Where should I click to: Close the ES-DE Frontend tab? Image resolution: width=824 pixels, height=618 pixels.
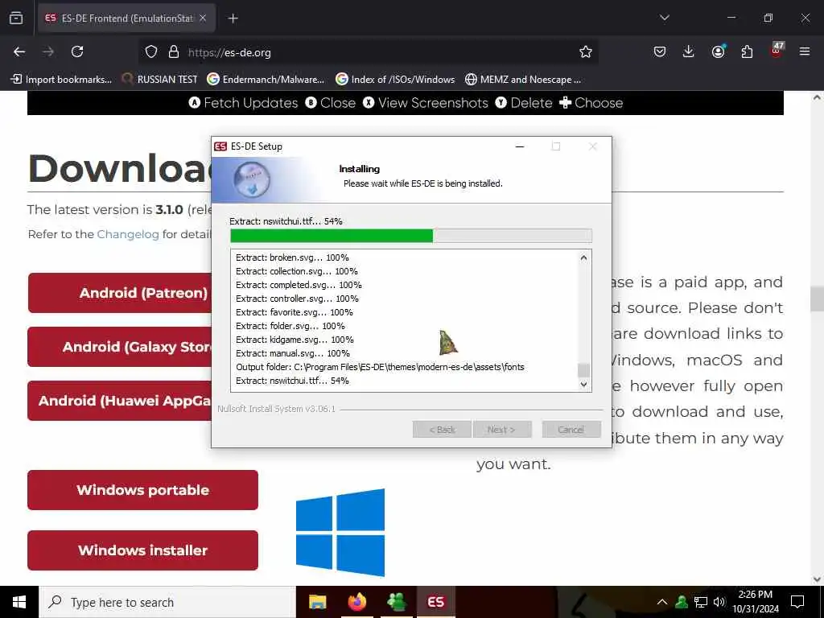click(x=203, y=19)
